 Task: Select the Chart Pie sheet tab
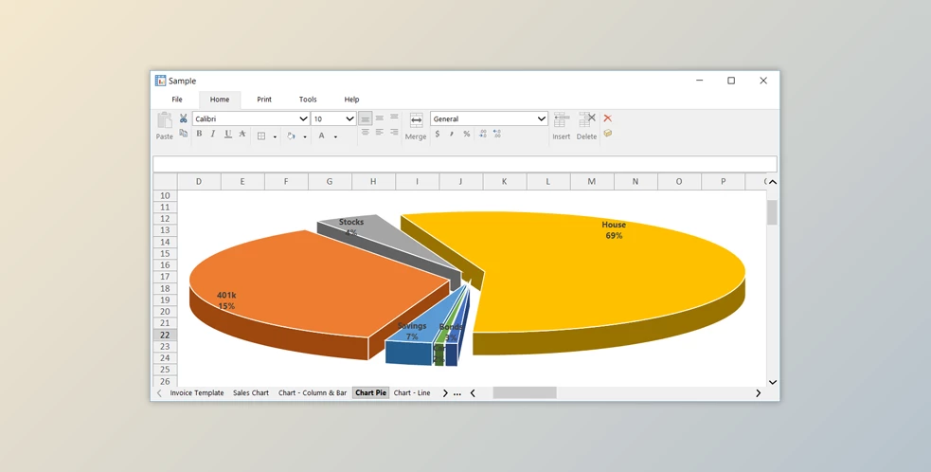pos(370,393)
